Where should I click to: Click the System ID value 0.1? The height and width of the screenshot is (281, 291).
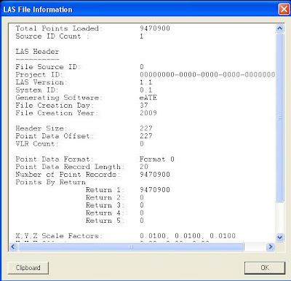coord(145,90)
